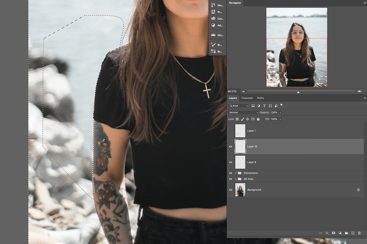This screenshot has height=244, width=367.
Task: Switch to the Paths tab
Action: point(261,98)
